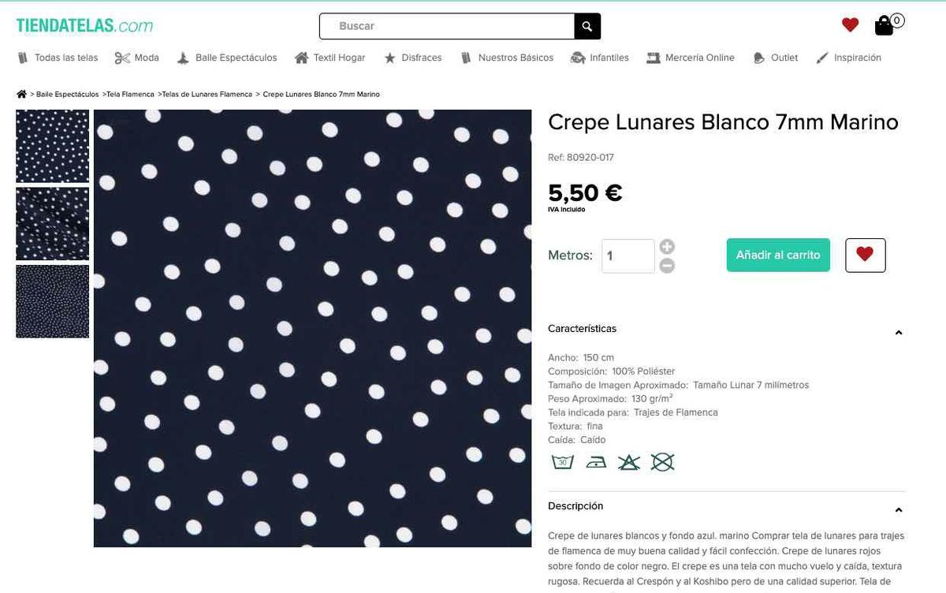Image resolution: width=946 pixels, height=593 pixels.
Task: Add fabric to favorites heart button
Action: coord(865,255)
